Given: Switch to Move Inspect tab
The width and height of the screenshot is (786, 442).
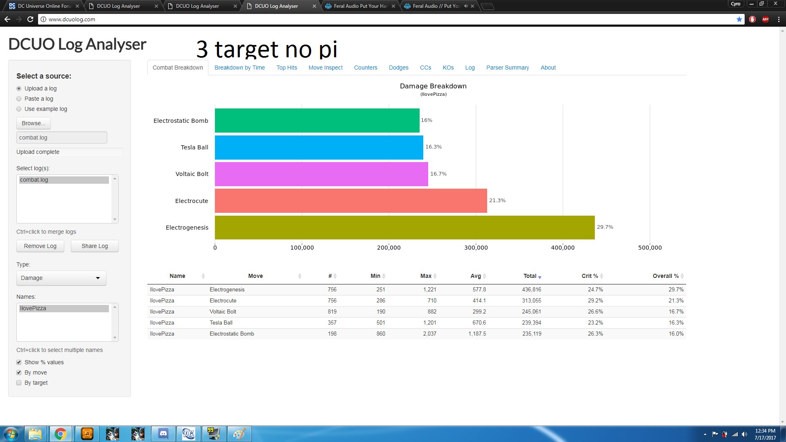Looking at the screenshot, I should pyautogui.click(x=325, y=68).
